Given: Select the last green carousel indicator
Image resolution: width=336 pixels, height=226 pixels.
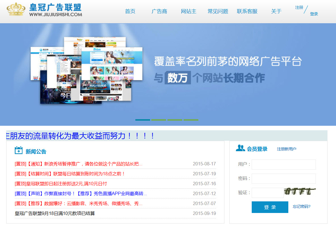Looking at the screenshot, I should click(x=191, y=120).
